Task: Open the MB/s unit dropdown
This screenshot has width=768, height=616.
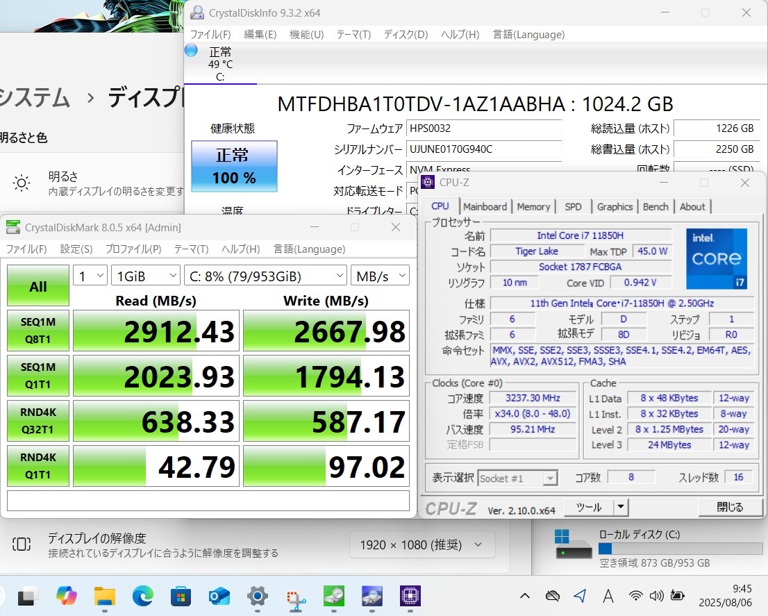Action: tap(380, 276)
